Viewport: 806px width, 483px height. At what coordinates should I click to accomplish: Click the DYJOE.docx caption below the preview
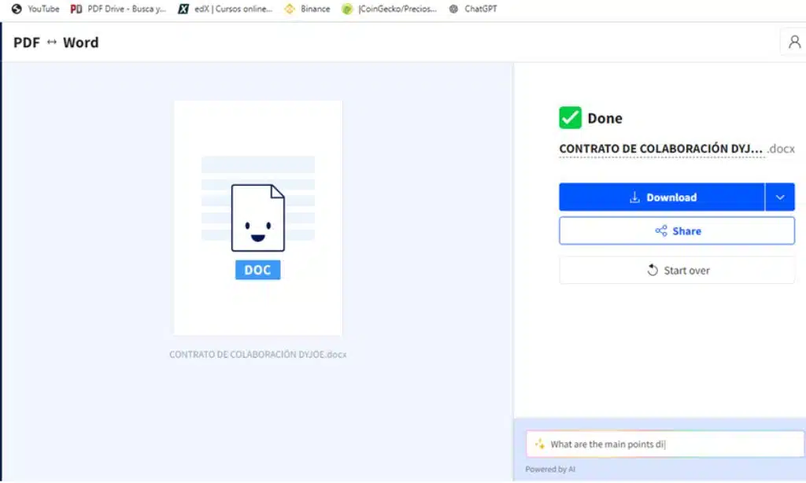(x=258, y=355)
